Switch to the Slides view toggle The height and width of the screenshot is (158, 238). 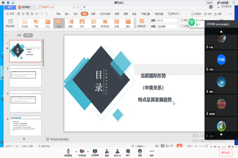(28, 35)
